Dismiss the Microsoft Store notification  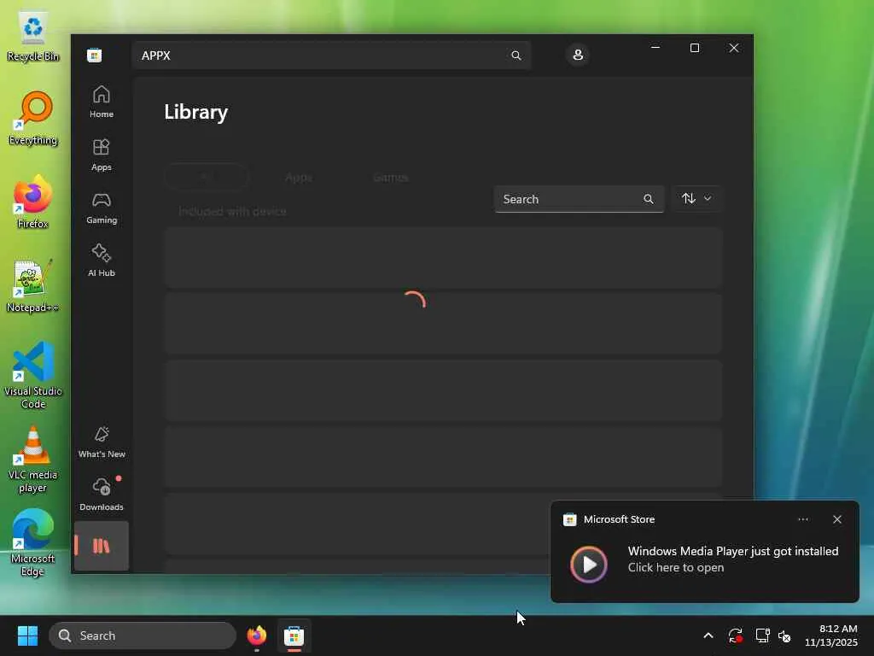pyautogui.click(x=837, y=519)
